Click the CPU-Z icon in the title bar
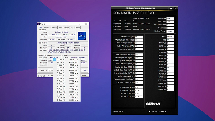The height and width of the screenshot is (121, 215). [x=38, y=24]
